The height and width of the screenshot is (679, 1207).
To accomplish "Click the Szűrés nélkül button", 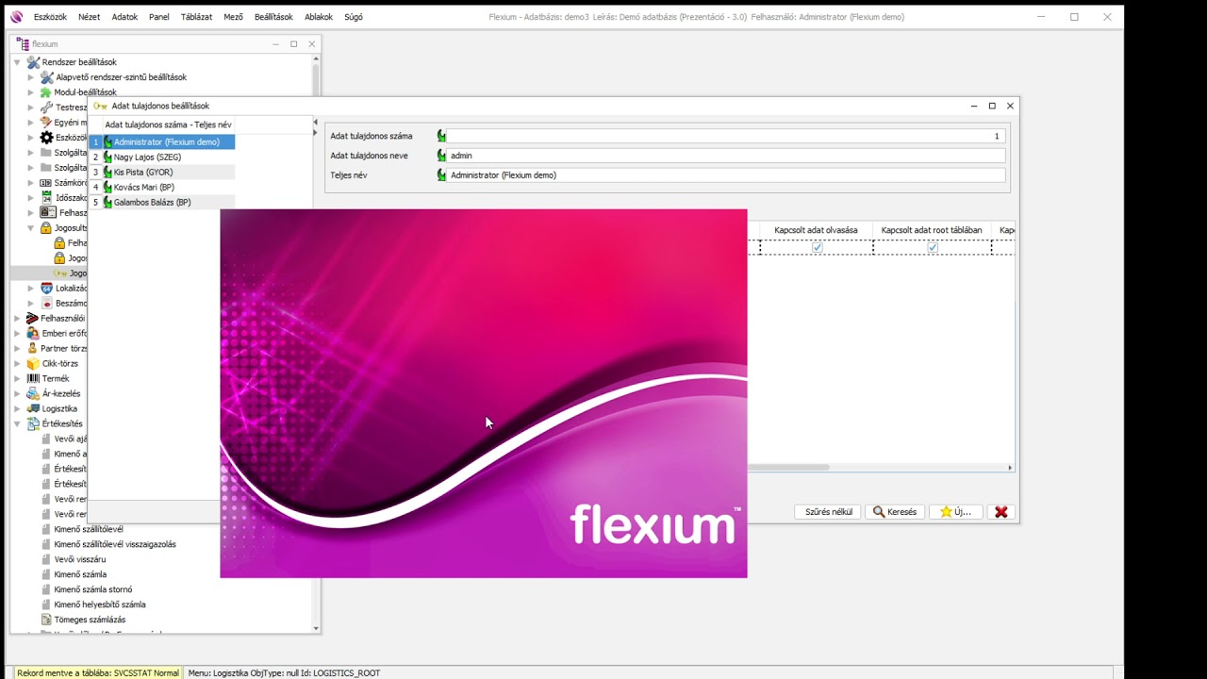I will 828,512.
